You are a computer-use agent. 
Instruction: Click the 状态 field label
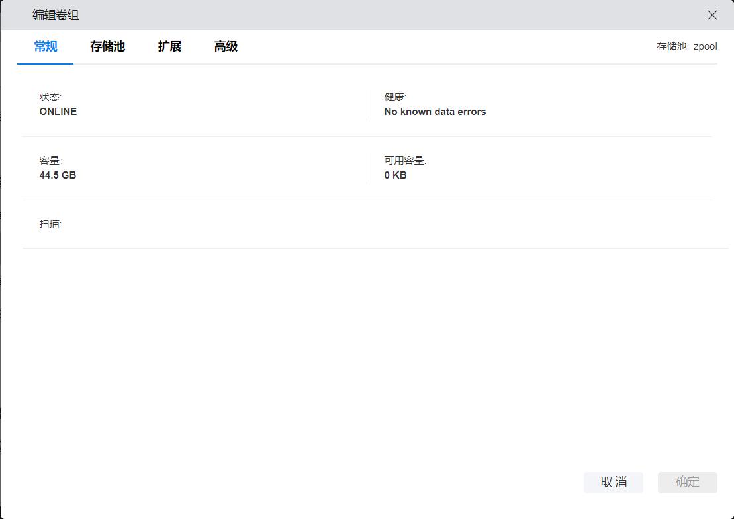[x=50, y=97]
